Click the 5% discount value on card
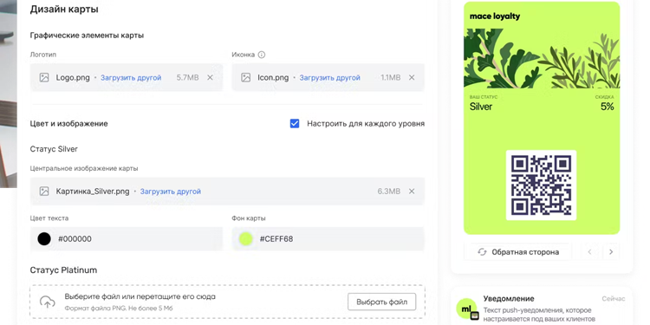650x325 pixels. pos(608,107)
